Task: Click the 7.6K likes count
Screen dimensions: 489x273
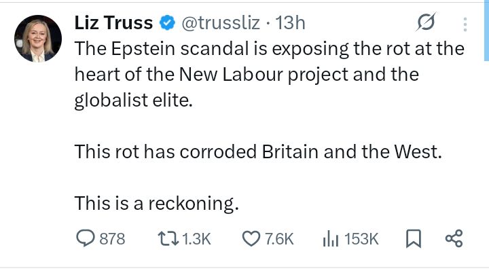Action: tap(279, 239)
